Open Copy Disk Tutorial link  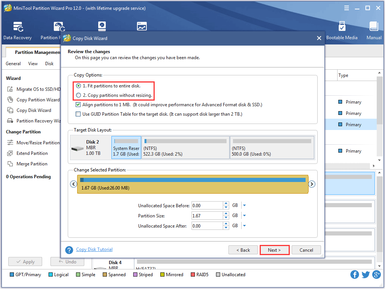(x=94, y=249)
